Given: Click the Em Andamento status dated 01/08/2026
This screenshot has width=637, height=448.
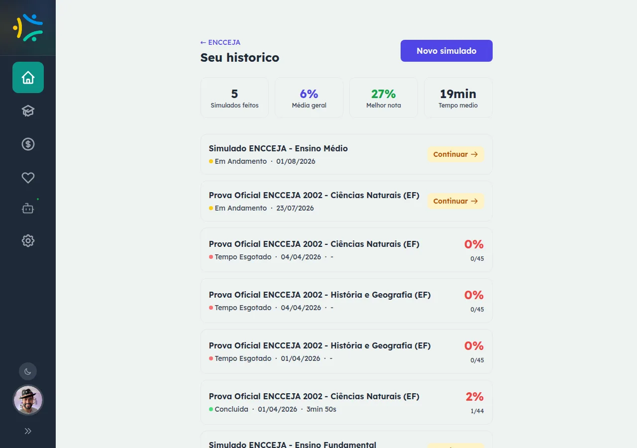Looking at the screenshot, I should [240, 161].
